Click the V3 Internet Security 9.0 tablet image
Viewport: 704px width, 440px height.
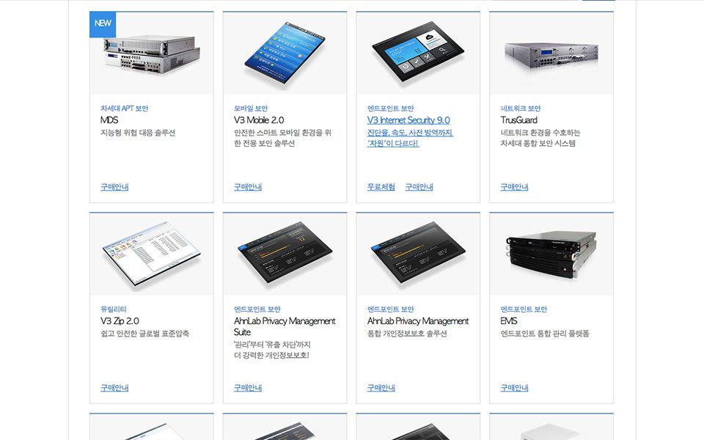pos(418,54)
